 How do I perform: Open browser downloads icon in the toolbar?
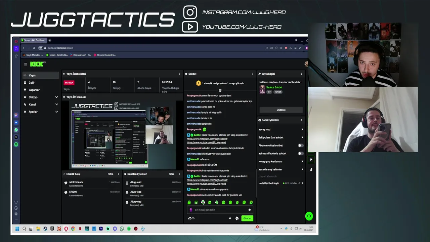pos(291,48)
